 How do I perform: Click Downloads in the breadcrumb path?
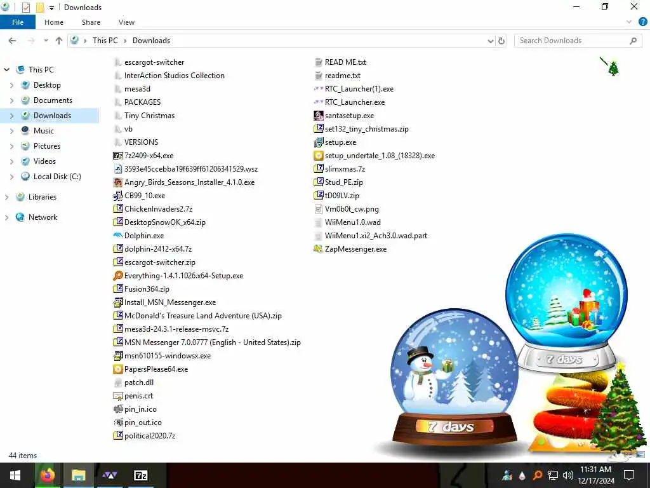click(151, 41)
